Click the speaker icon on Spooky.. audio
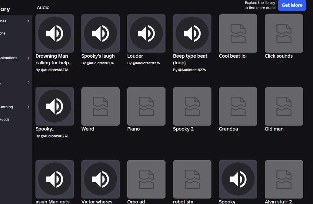This screenshot has width=313, height=204. click(x=55, y=106)
